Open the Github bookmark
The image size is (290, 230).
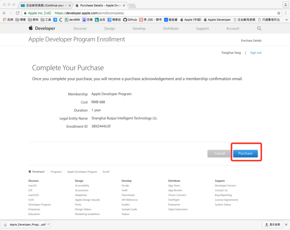(130, 19)
